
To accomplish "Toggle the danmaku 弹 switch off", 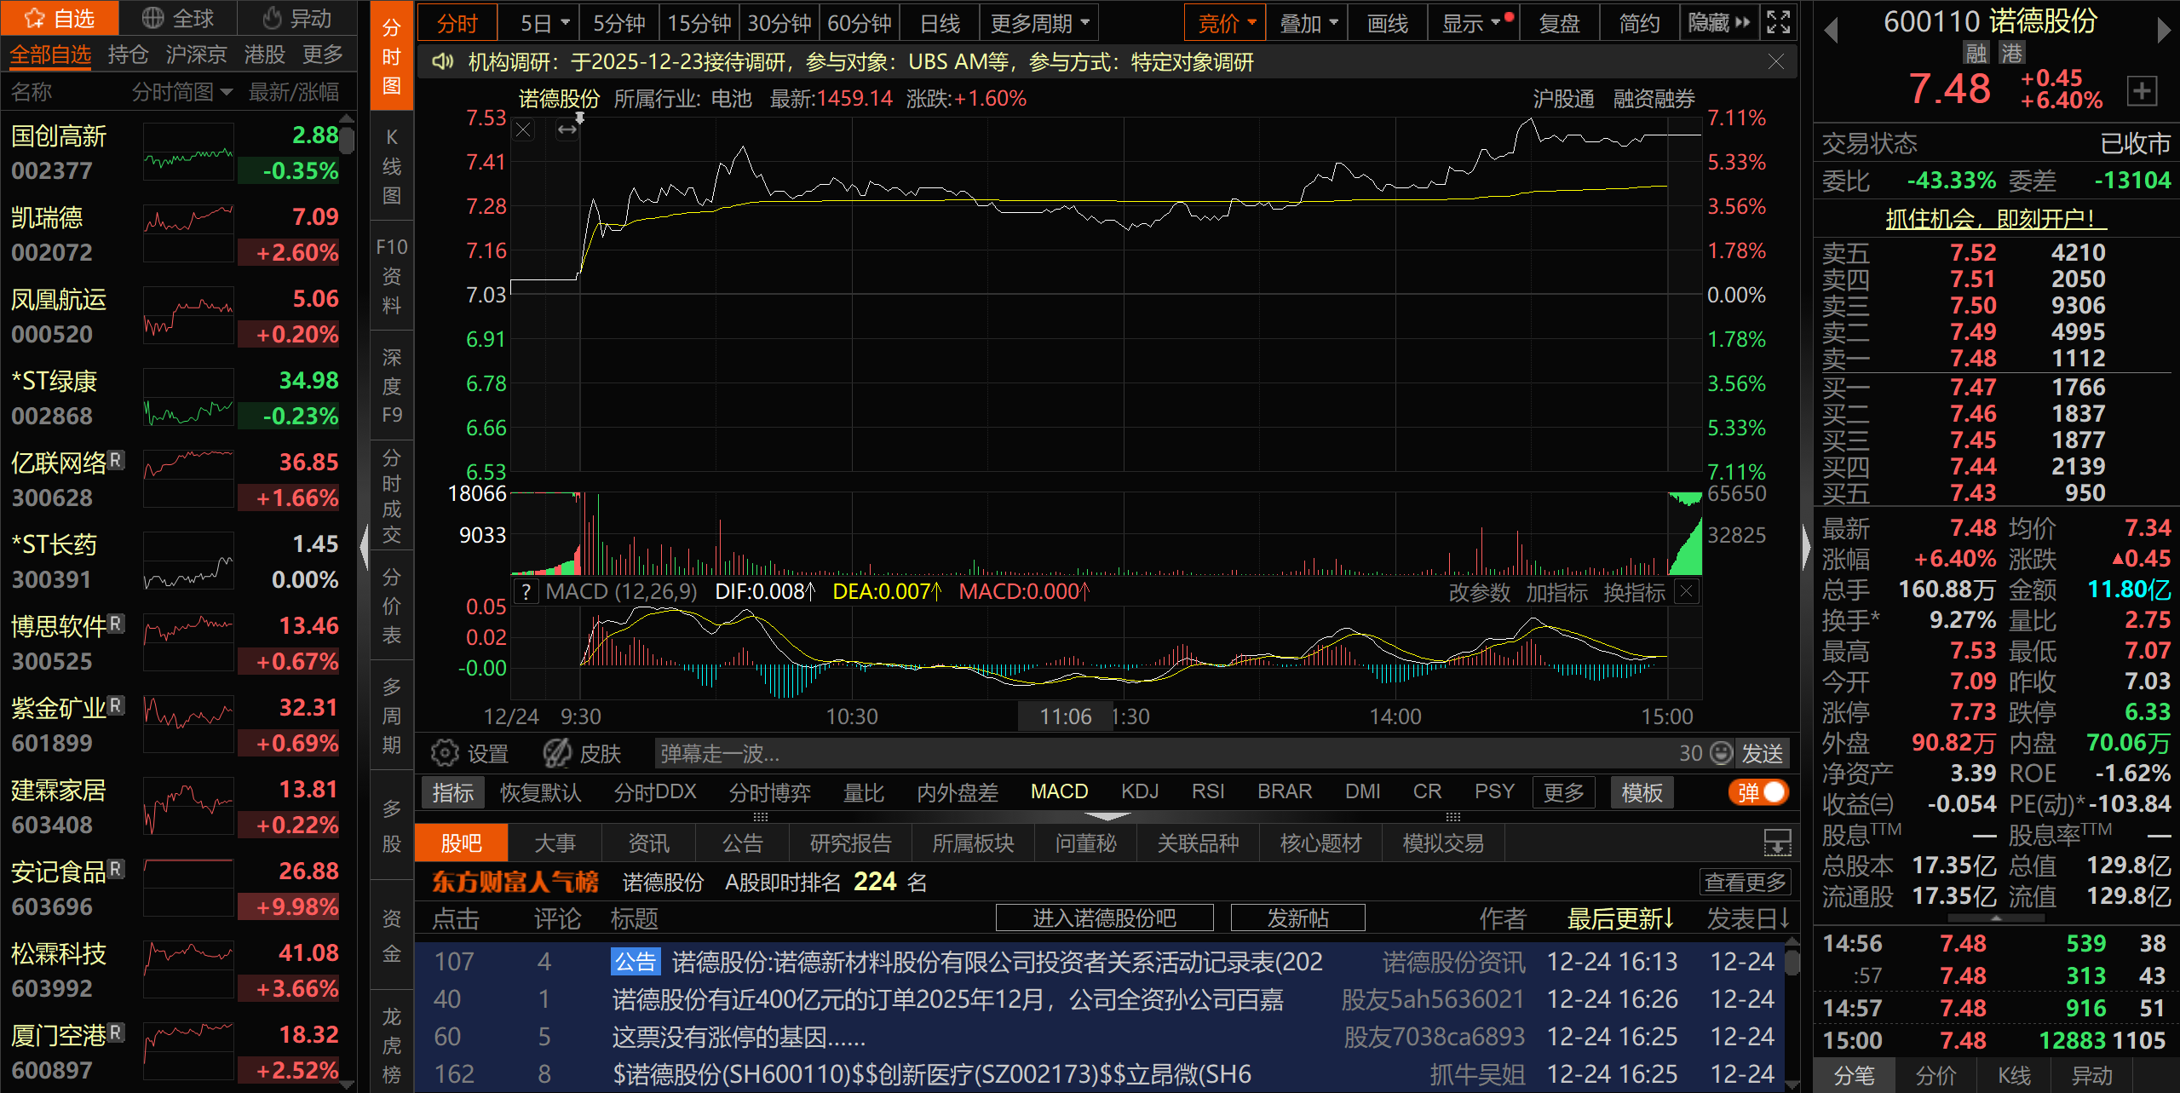I will point(1759,793).
